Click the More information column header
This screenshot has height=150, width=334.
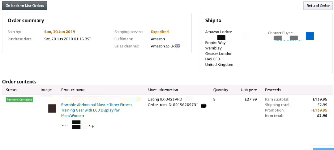click(x=163, y=90)
